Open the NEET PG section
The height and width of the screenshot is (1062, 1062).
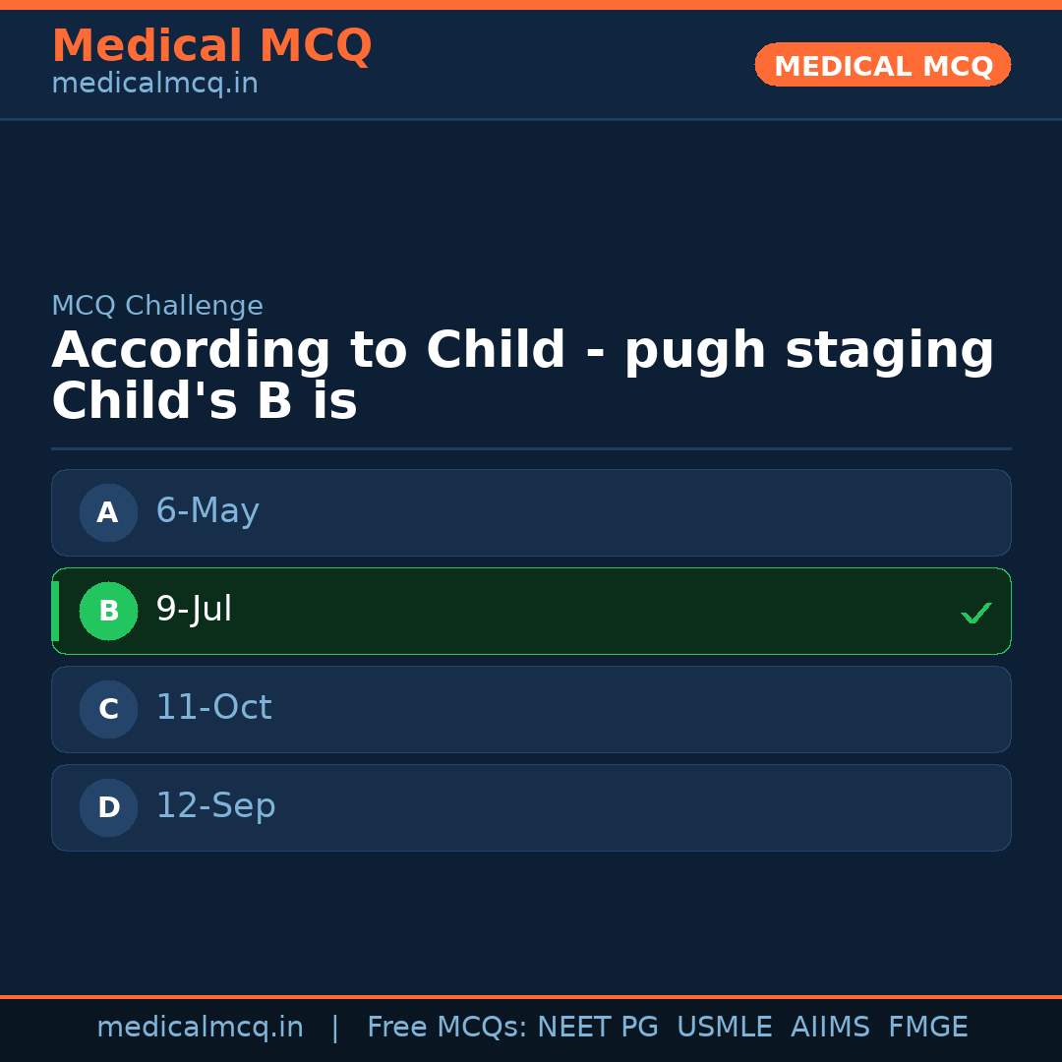tap(597, 1027)
